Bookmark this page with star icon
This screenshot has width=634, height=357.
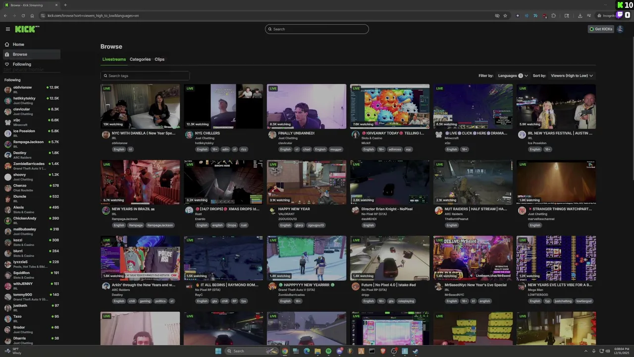(x=505, y=15)
